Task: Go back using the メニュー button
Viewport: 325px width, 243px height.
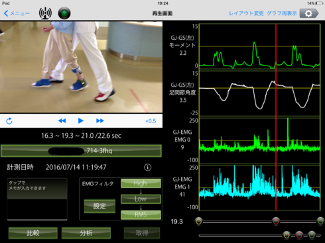Action: 17,13
